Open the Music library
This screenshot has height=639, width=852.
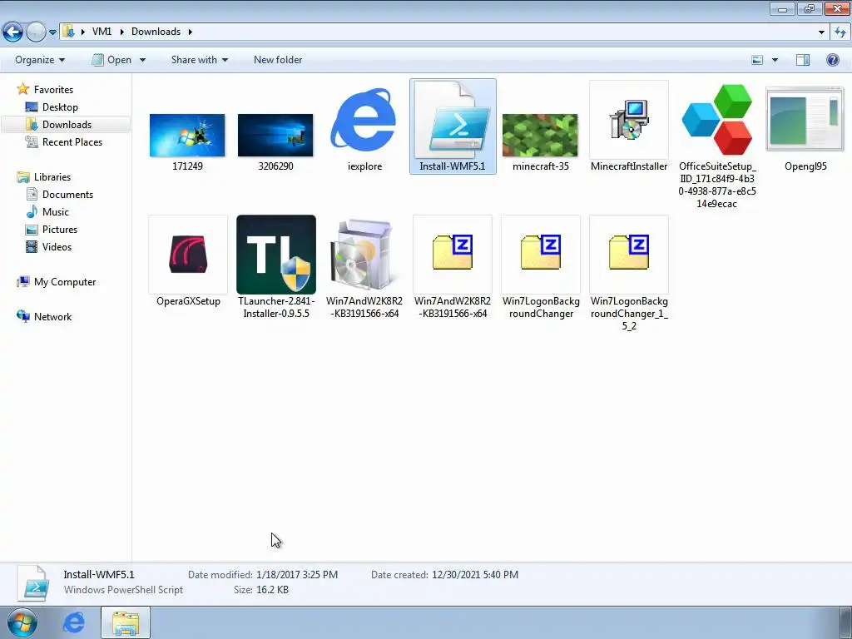point(56,212)
